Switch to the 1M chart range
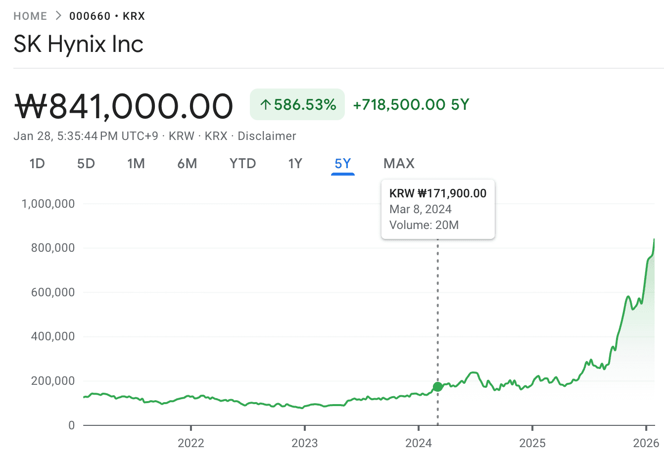Screen dimensions: 664x459 click(x=136, y=164)
